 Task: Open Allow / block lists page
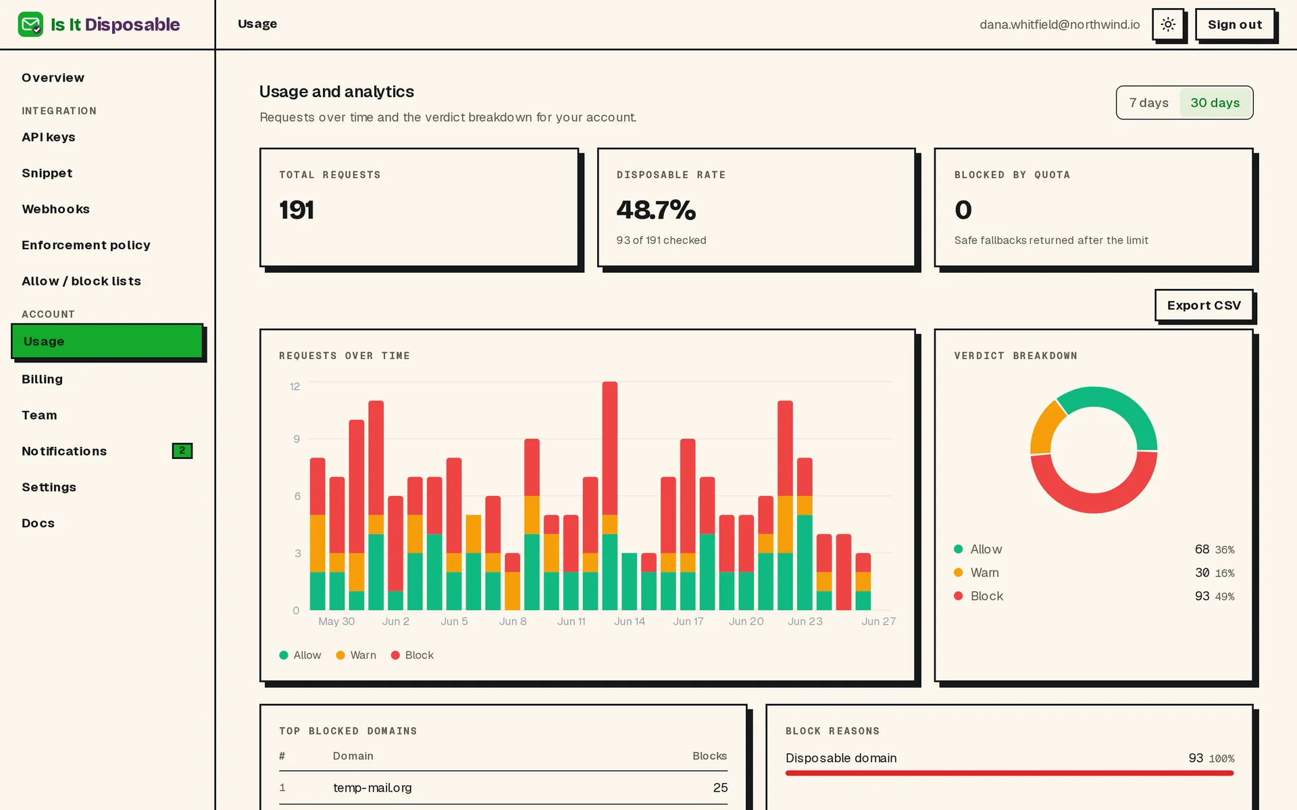tap(81, 281)
